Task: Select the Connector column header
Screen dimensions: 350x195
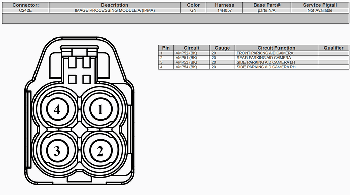Action: [25, 5]
